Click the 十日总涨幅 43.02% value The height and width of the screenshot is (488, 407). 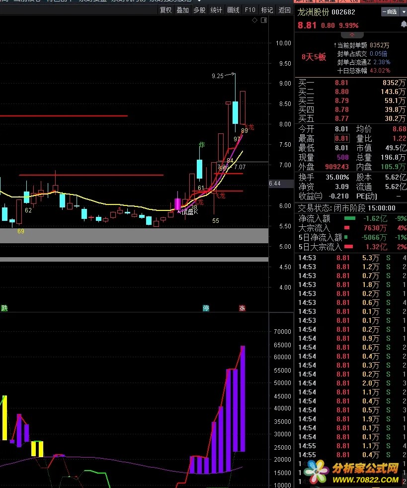380,71
